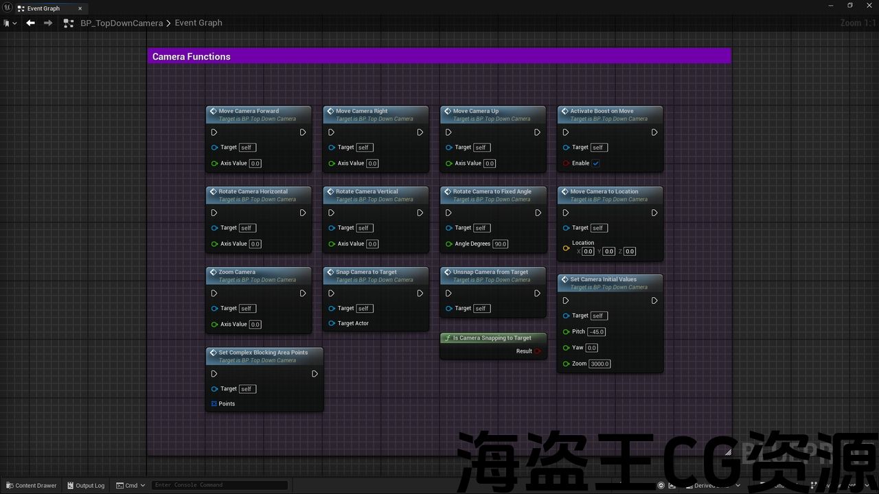Click Move Camera Forward exec input pin
Screen dimensions: 879x494
(214, 132)
